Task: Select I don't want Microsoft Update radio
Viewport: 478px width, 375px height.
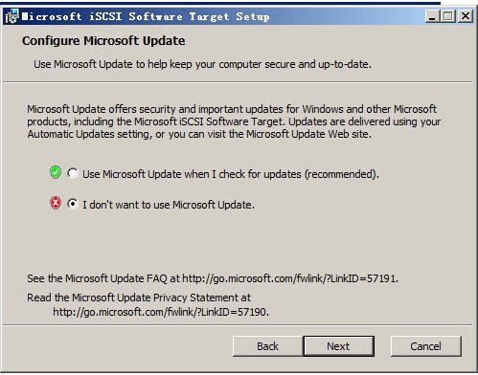Action: pos(73,204)
